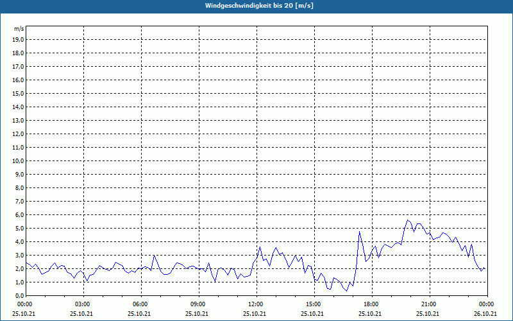The width and height of the screenshot is (513, 321).
Task: Click the m/s unit label on y-axis
Action: click(x=19, y=29)
